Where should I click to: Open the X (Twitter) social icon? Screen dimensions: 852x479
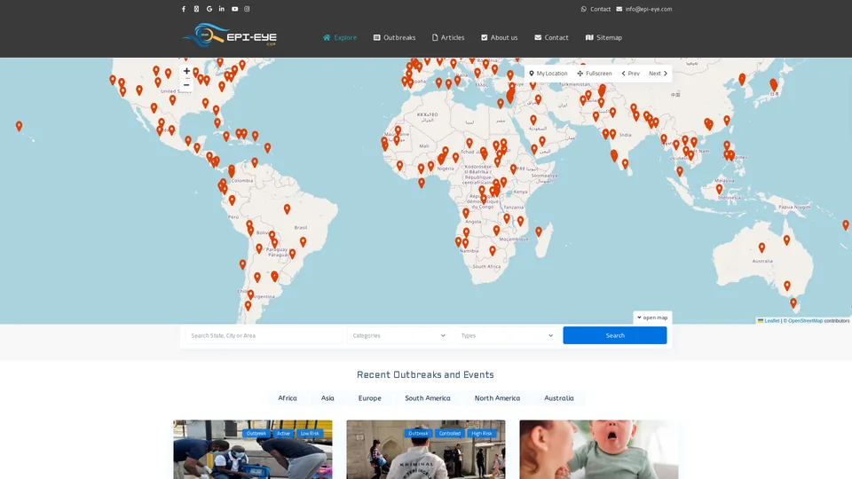click(x=196, y=9)
